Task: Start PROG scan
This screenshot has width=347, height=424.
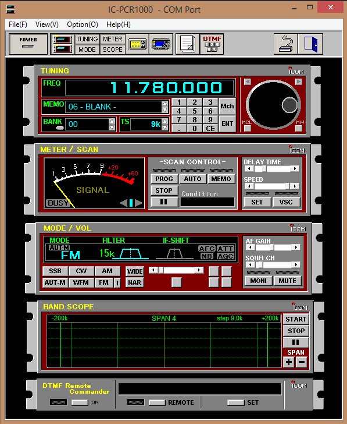Action: [164, 179]
